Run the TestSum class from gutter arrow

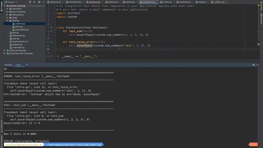point(51,28)
